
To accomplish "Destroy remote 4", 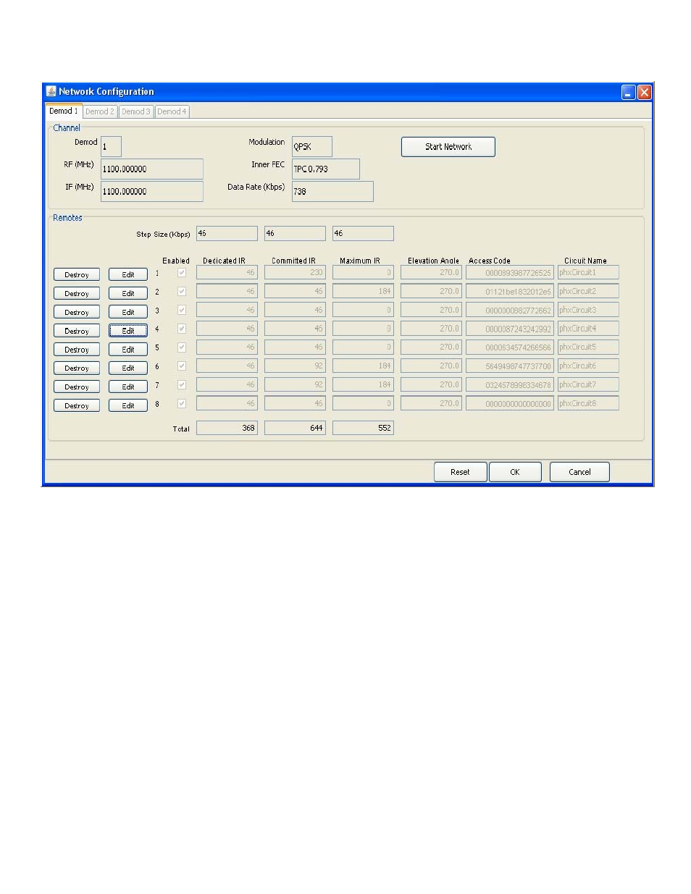I will coord(77,331).
